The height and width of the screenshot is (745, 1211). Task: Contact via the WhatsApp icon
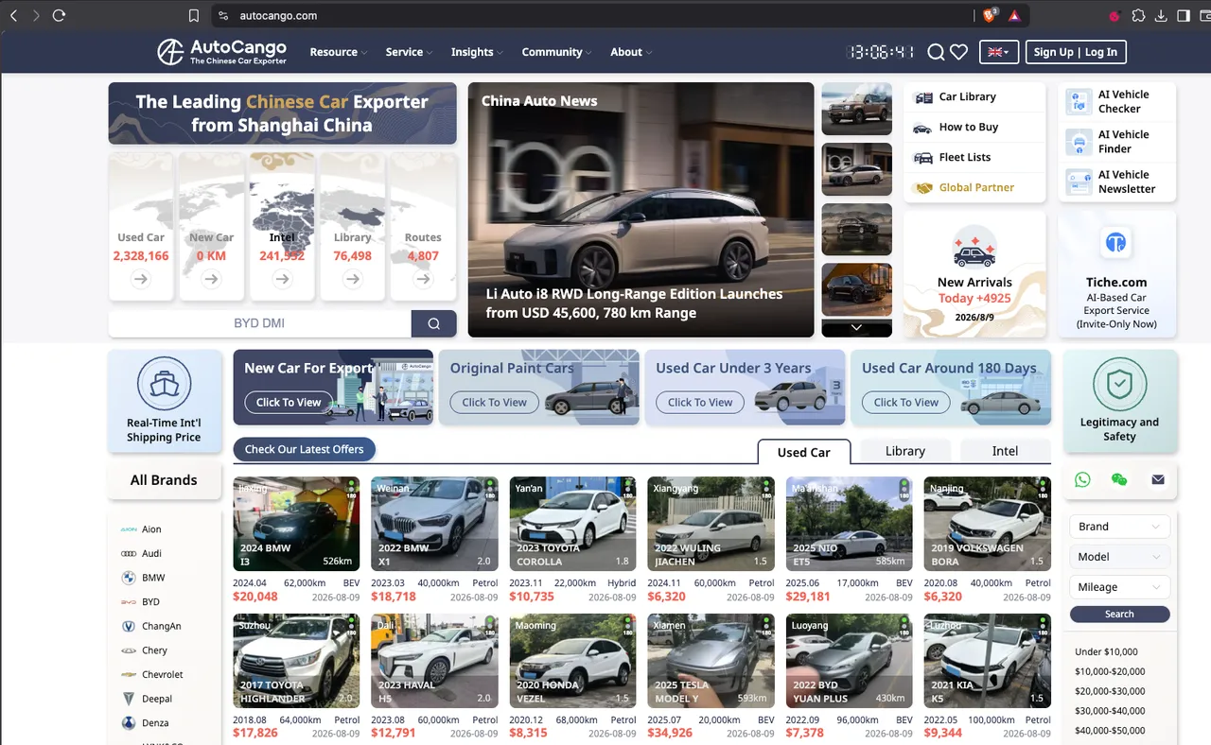pos(1082,479)
